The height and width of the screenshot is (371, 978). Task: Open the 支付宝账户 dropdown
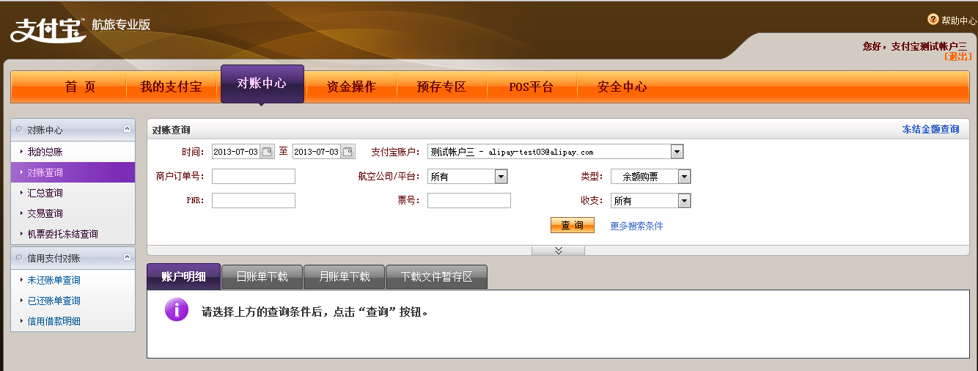pyautogui.click(x=677, y=152)
